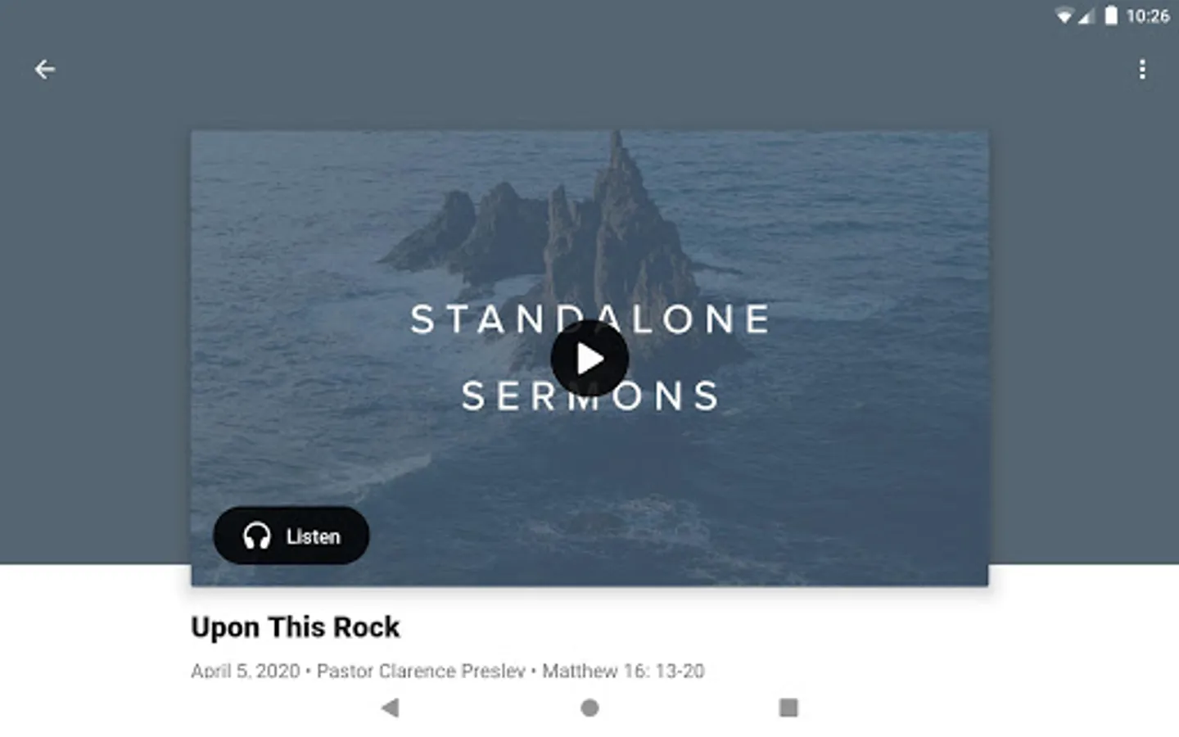The image size is (1179, 737).
Task: Tap the Listen audio button
Action: click(291, 536)
